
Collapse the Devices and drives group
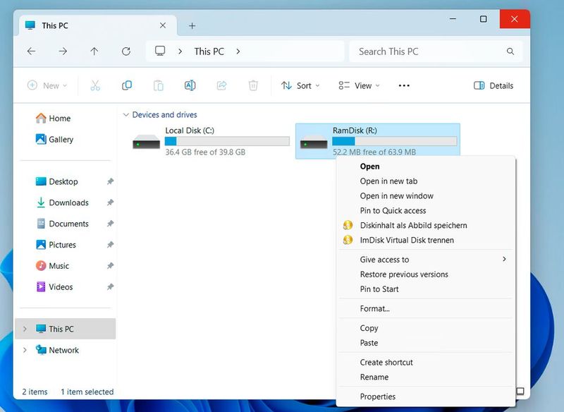[126, 114]
